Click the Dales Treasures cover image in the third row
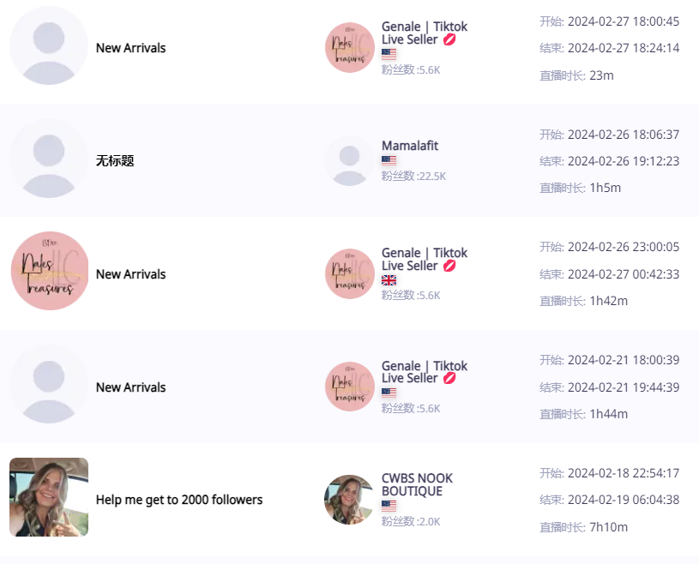This screenshot has height=564, width=699. tap(49, 271)
